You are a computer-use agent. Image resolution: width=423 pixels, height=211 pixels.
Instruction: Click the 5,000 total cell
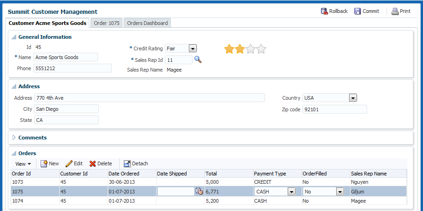[229, 182]
